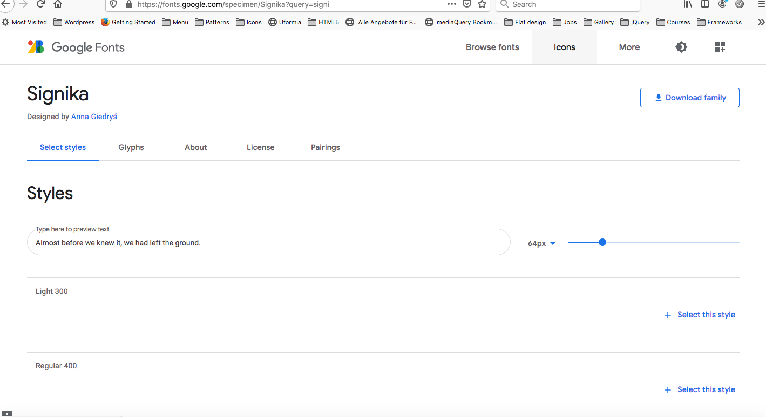Viewport: 766px width, 417px height.
Task: Open the mediaQuery Bookm... bookmark
Action: 461,22
